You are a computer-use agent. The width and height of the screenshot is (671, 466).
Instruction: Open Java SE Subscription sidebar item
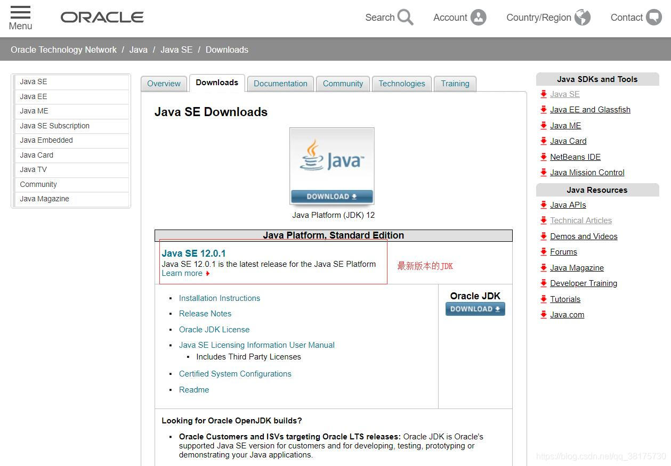point(71,126)
